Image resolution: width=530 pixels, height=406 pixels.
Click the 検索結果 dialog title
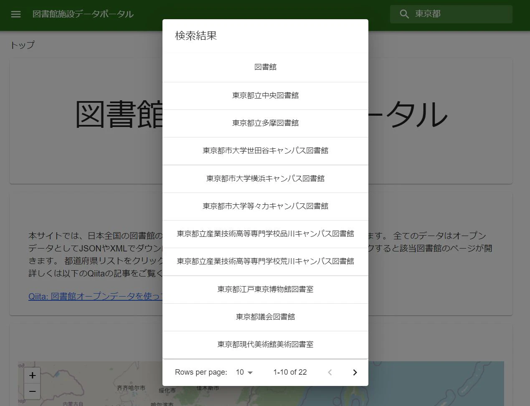[196, 36]
